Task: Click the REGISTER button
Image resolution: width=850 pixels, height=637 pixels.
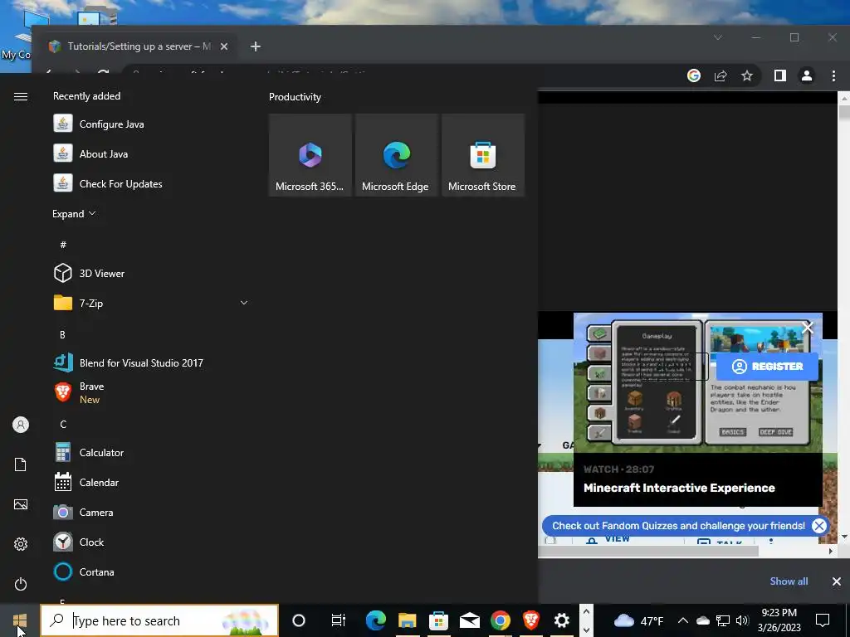Action: (767, 367)
